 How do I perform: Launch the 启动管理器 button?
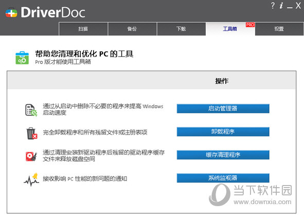pos(223,108)
